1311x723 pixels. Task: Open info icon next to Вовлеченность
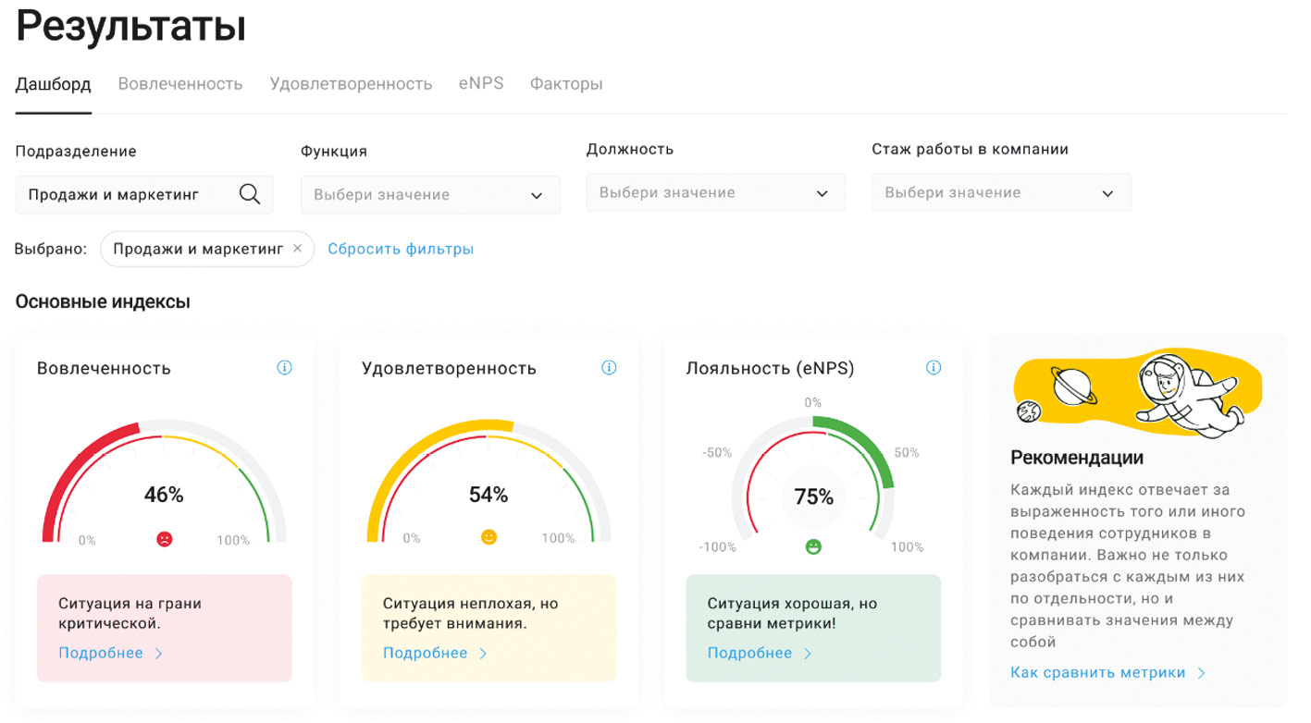[x=284, y=368]
